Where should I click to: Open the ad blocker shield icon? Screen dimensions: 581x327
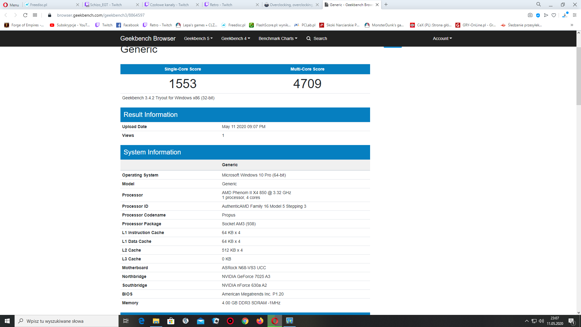coord(538,15)
